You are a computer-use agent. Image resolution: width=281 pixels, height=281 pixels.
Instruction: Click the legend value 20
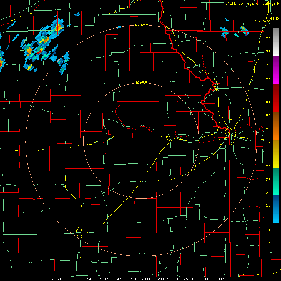click(268, 193)
